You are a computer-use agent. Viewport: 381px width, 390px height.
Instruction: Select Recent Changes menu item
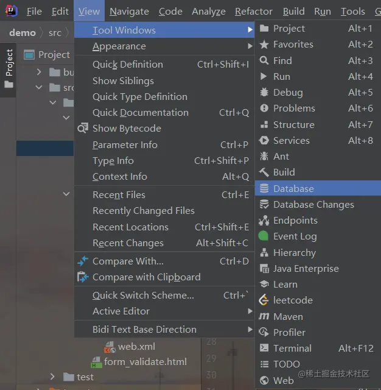point(164,243)
